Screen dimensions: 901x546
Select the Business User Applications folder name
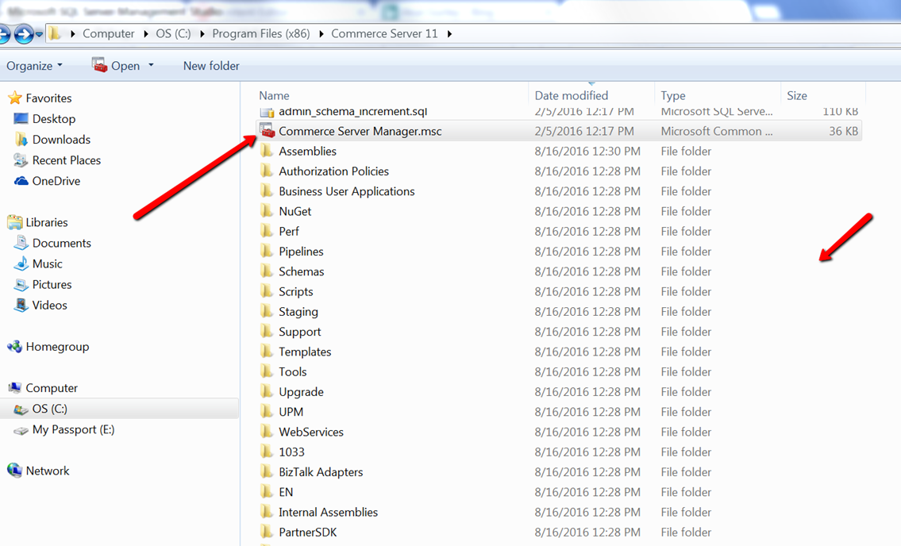[346, 191]
